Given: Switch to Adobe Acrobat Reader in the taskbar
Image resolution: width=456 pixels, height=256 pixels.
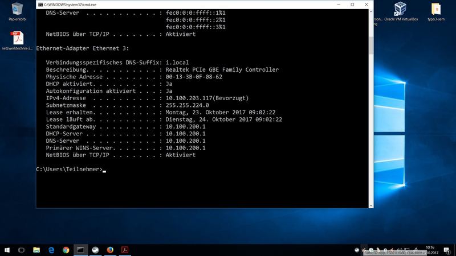Looking at the screenshot, I should pos(125,250).
